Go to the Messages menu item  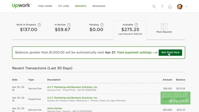(99, 6)
